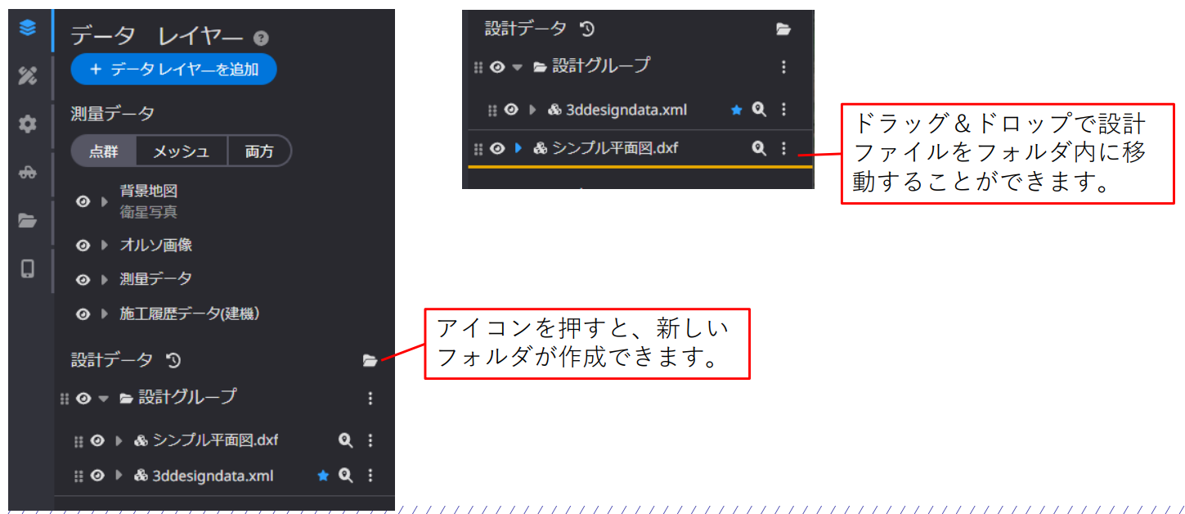Toggle 設計グループ visibility in main panel
1185x514 pixels.
pyautogui.click(x=83, y=399)
